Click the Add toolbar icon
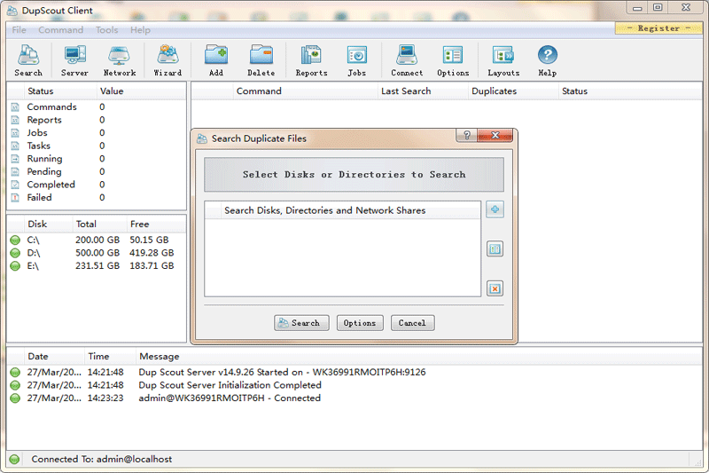The image size is (709, 473). tap(215, 60)
